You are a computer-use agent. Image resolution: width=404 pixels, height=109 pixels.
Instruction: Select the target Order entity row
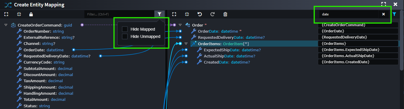[x=199, y=25]
